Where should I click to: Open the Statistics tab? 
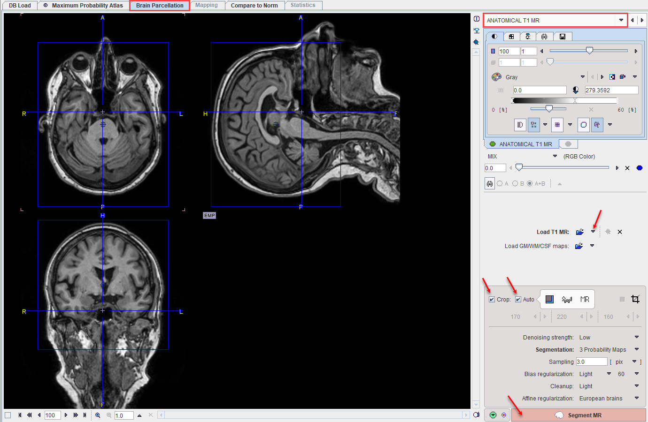pos(303,5)
